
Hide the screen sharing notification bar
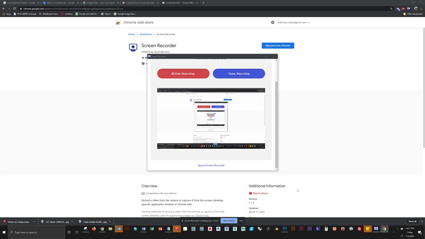pyautogui.click(x=241, y=221)
